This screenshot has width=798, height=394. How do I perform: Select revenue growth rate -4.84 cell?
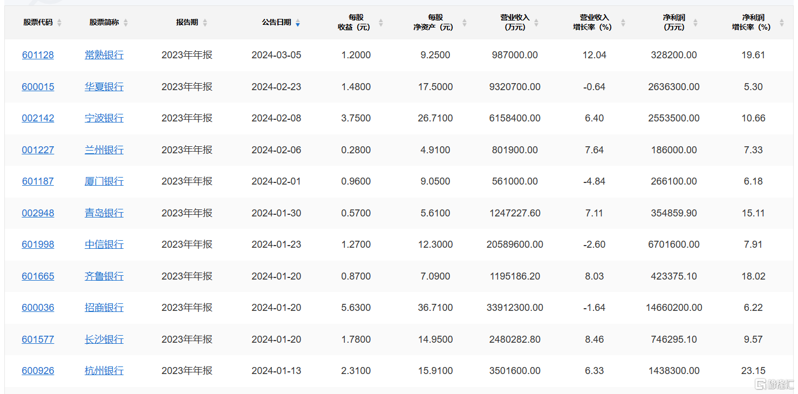coord(594,181)
